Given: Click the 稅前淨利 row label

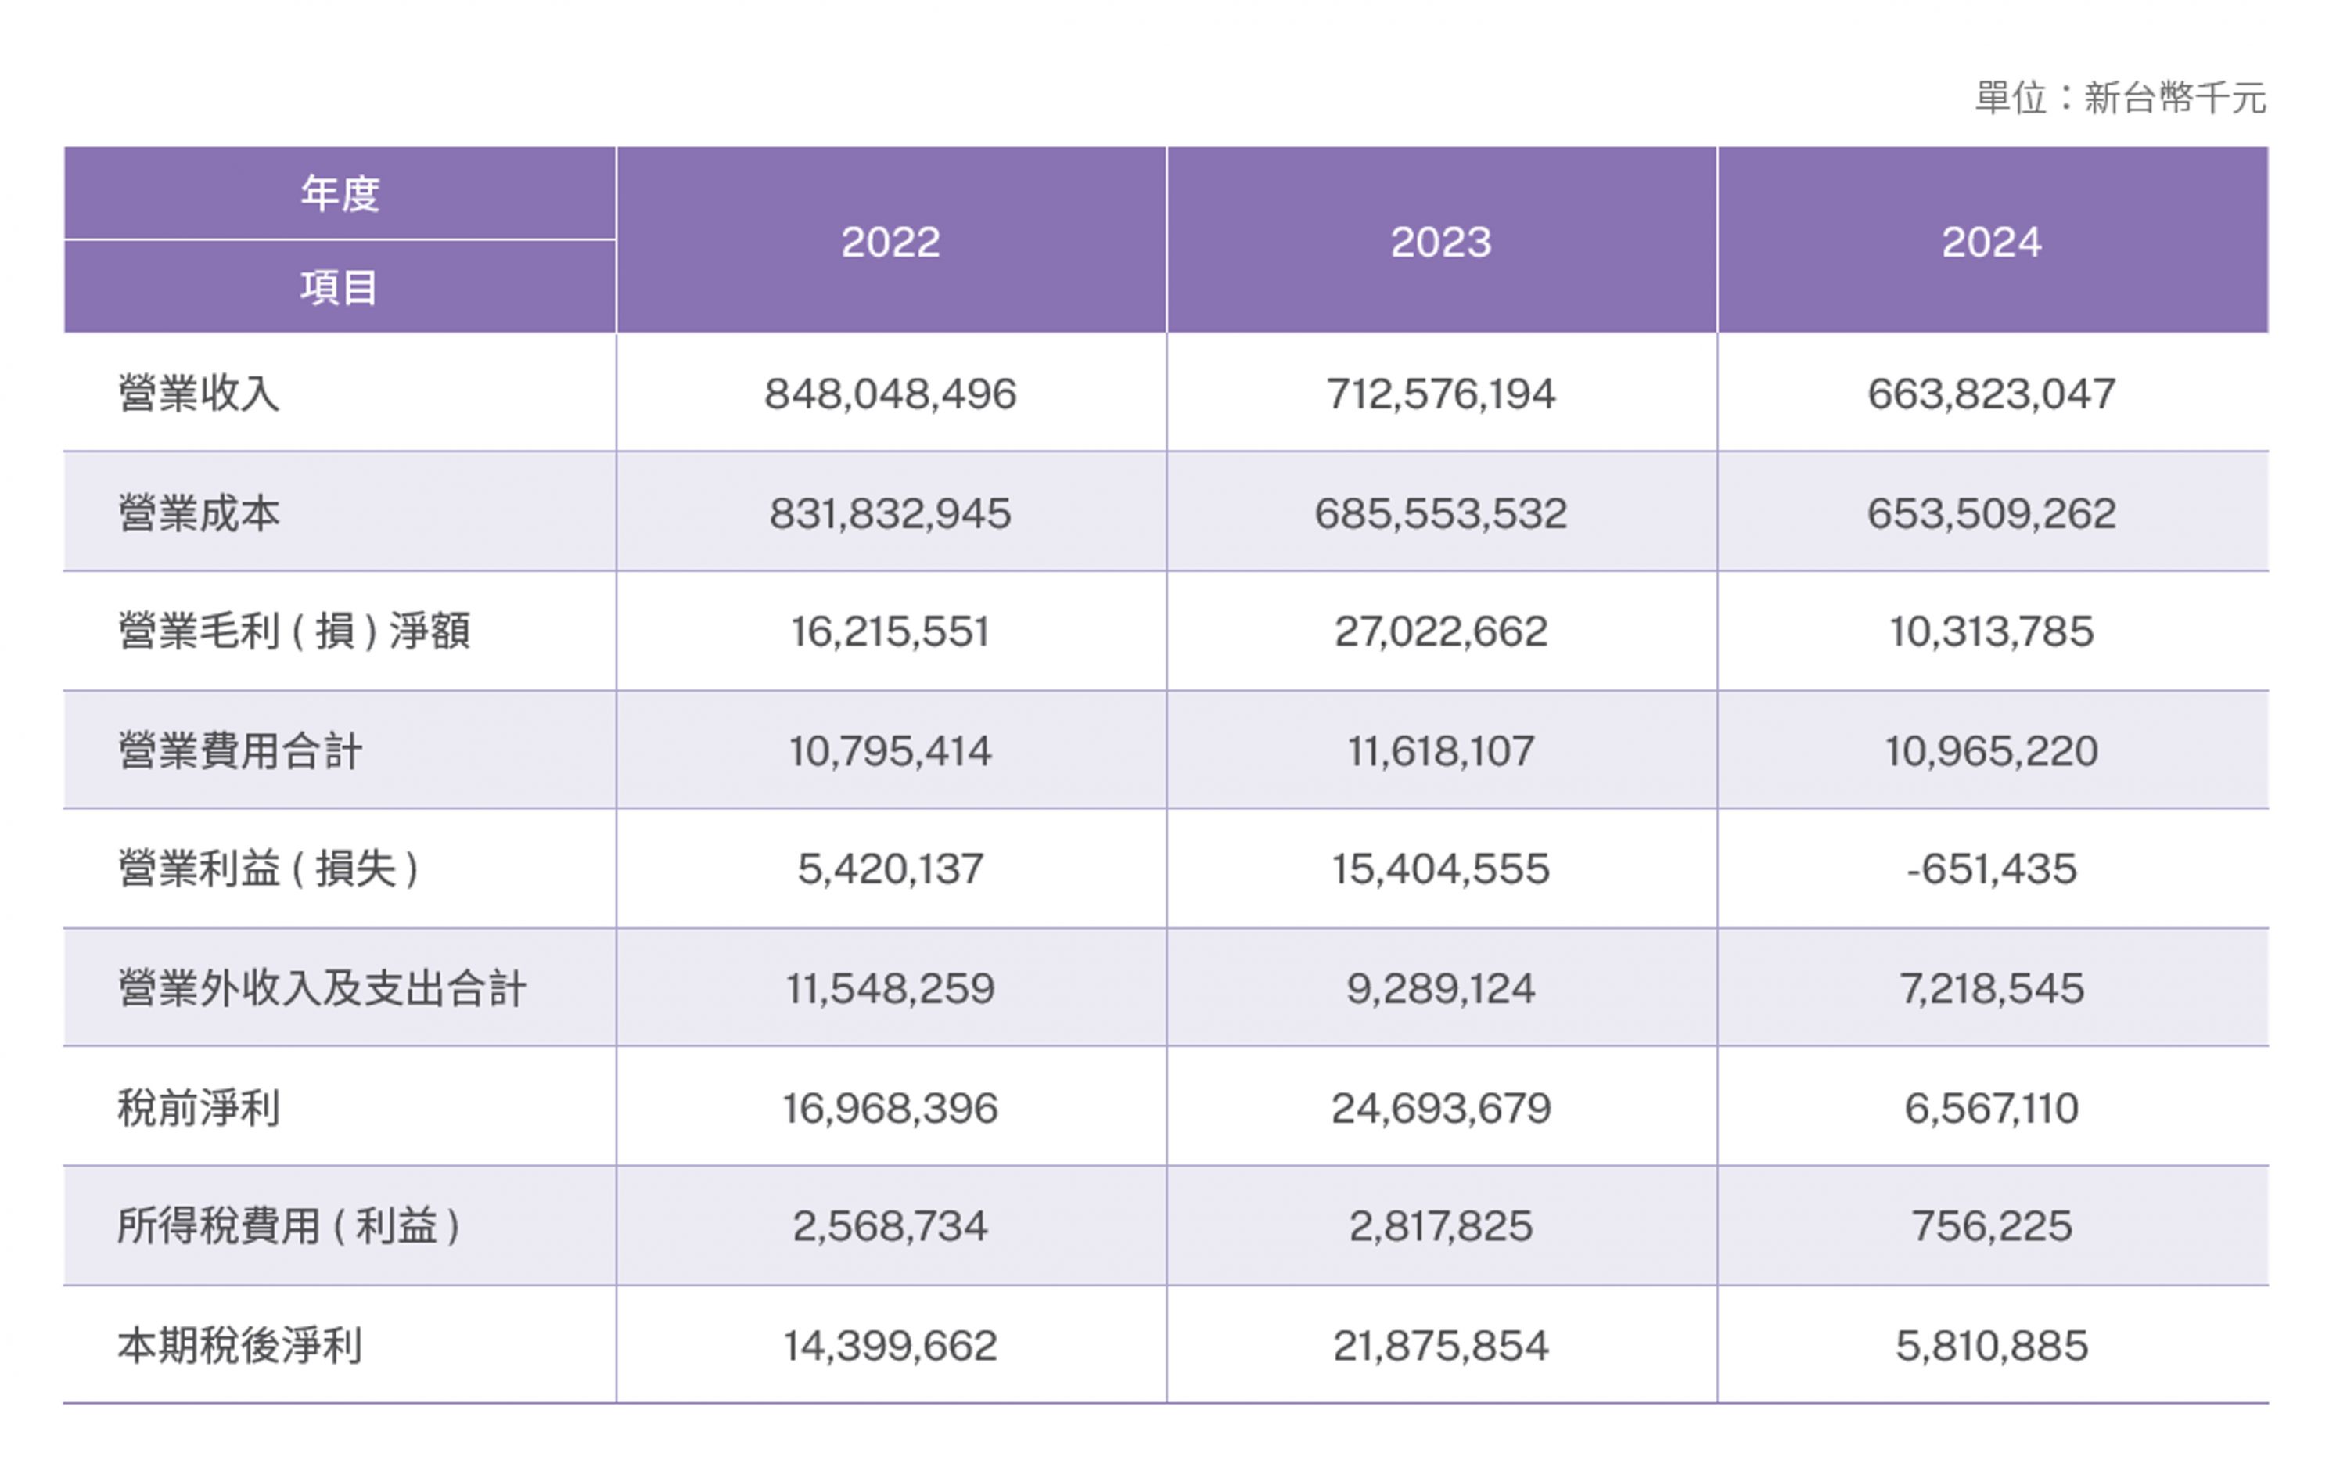Looking at the screenshot, I should coord(199,1108).
